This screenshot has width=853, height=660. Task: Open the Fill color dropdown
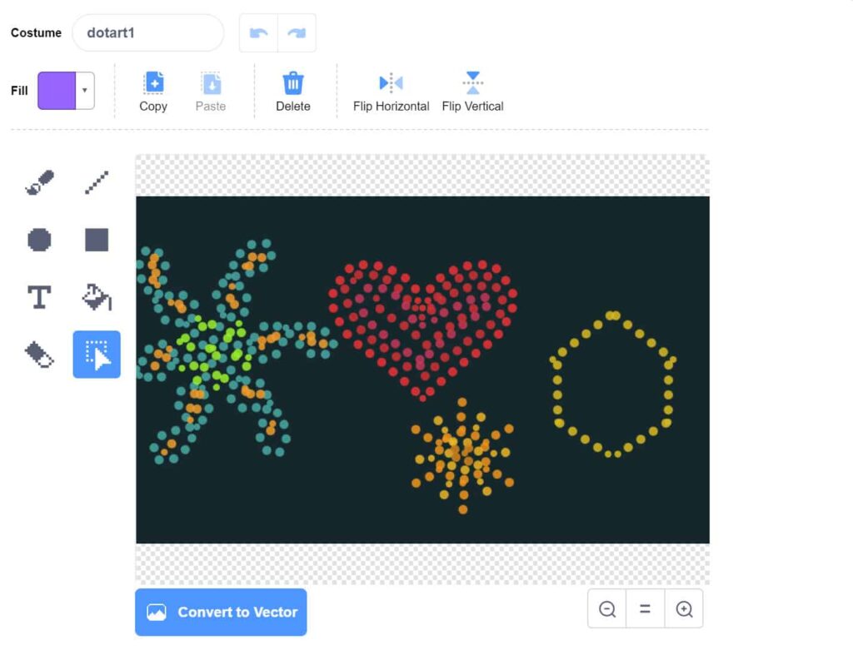click(x=83, y=92)
